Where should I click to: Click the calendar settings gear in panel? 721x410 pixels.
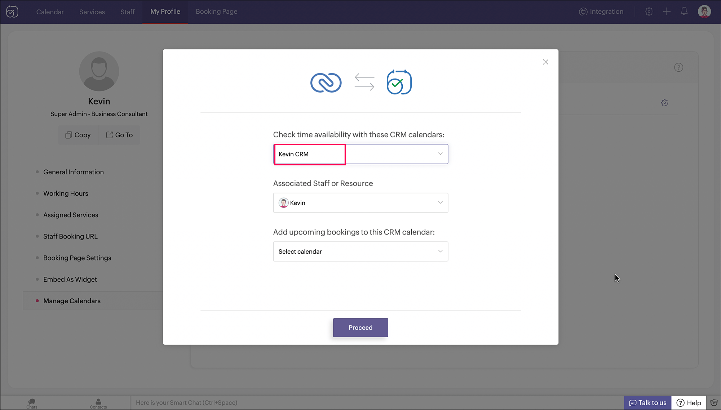(x=664, y=103)
